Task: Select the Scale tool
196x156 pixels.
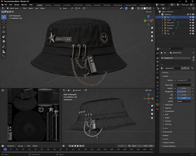Action: (4, 37)
